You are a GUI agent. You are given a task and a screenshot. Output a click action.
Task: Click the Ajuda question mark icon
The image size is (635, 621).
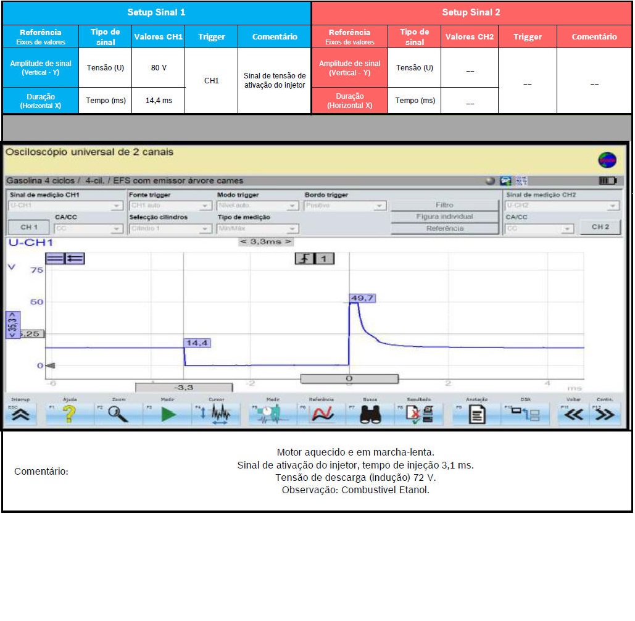coord(70,415)
